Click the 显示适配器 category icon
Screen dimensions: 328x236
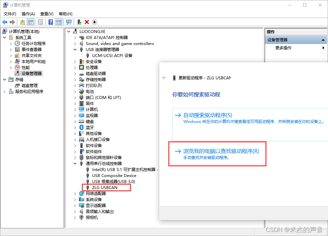[x=82, y=206]
